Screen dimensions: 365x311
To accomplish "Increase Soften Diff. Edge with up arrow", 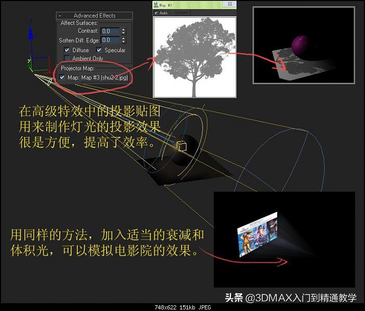I will coord(124,39).
